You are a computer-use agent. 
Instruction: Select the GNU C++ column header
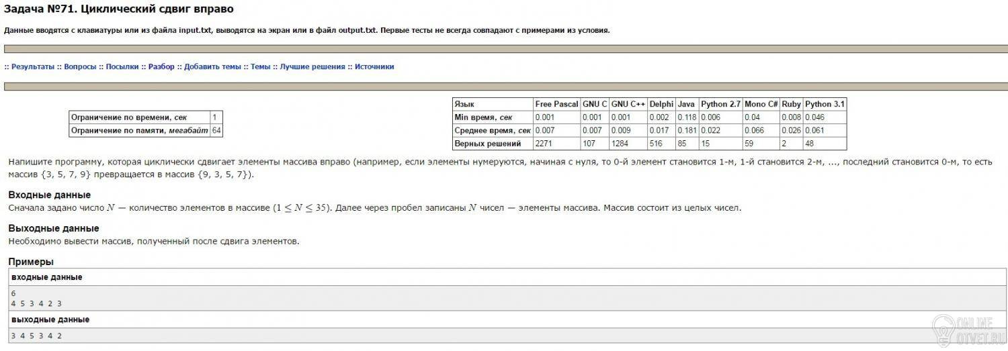pyautogui.click(x=628, y=104)
